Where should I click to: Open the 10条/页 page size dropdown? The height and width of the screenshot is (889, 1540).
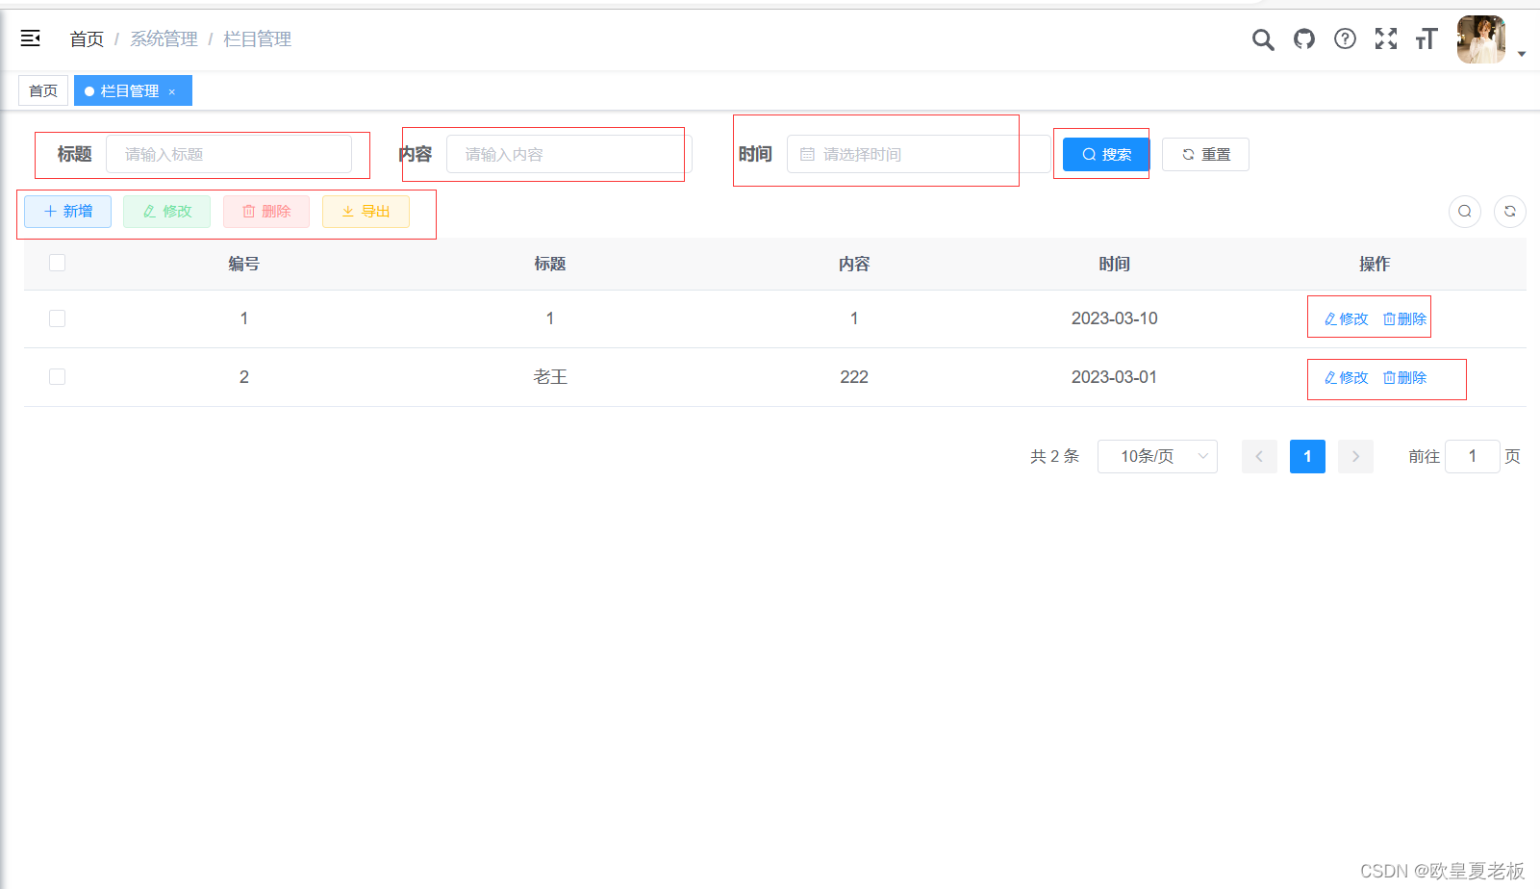click(1157, 456)
